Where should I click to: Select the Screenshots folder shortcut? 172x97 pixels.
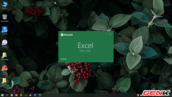5,82
